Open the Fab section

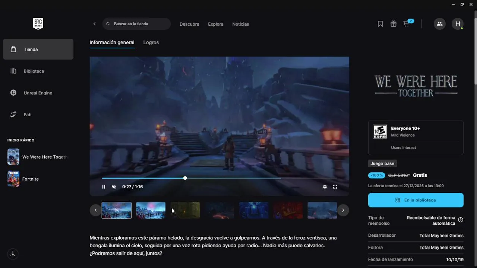click(38, 115)
